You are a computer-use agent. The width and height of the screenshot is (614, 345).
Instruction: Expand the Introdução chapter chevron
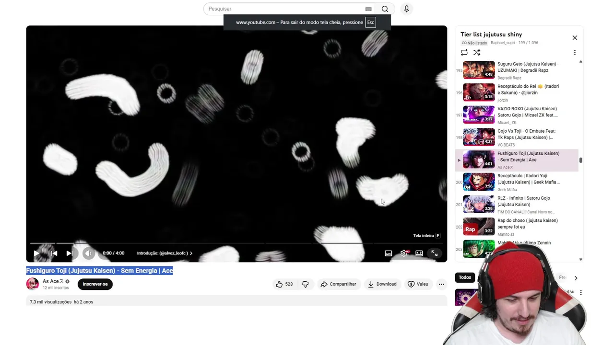click(191, 253)
